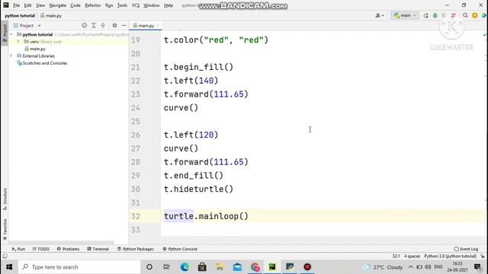Collapse the python tutorial root folder
The image size is (488, 274).
pos(11,34)
